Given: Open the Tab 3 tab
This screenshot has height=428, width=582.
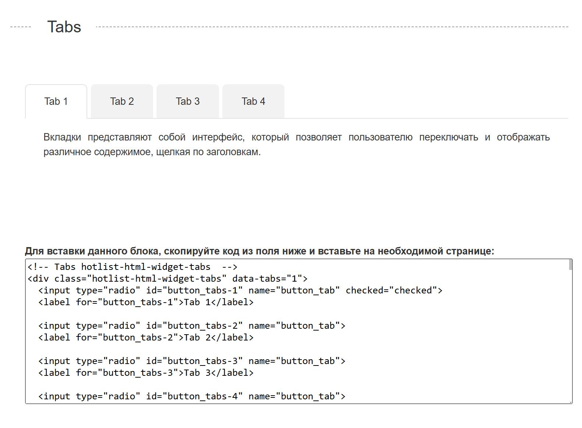Looking at the screenshot, I should pos(187,101).
